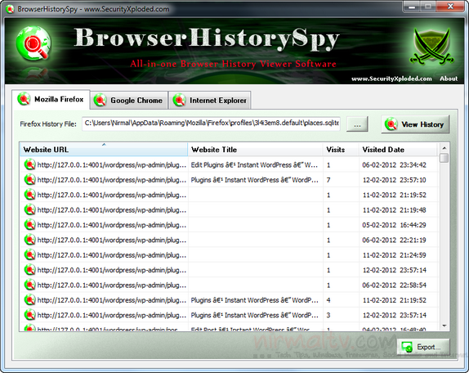Open the Internet Explorer tab
469x373 pixels.
pyautogui.click(x=210, y=101)
